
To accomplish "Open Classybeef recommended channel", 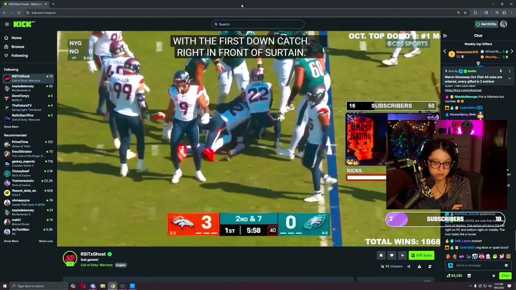I will point(28,173).
